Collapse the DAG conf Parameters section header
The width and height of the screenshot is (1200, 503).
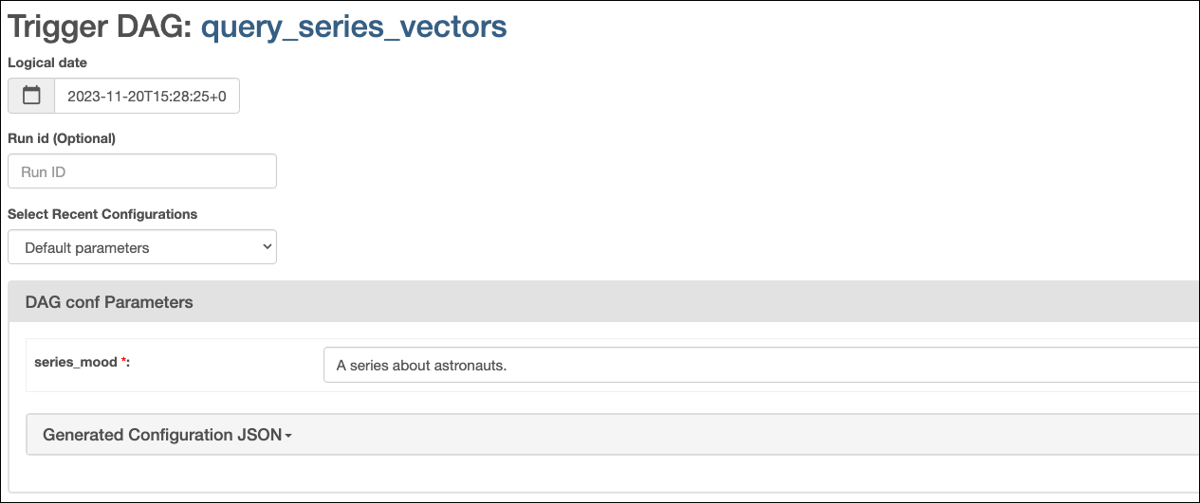pos(109,302)
